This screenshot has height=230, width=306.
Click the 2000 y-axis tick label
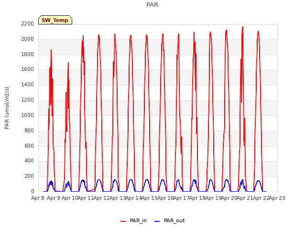[28, 39]
